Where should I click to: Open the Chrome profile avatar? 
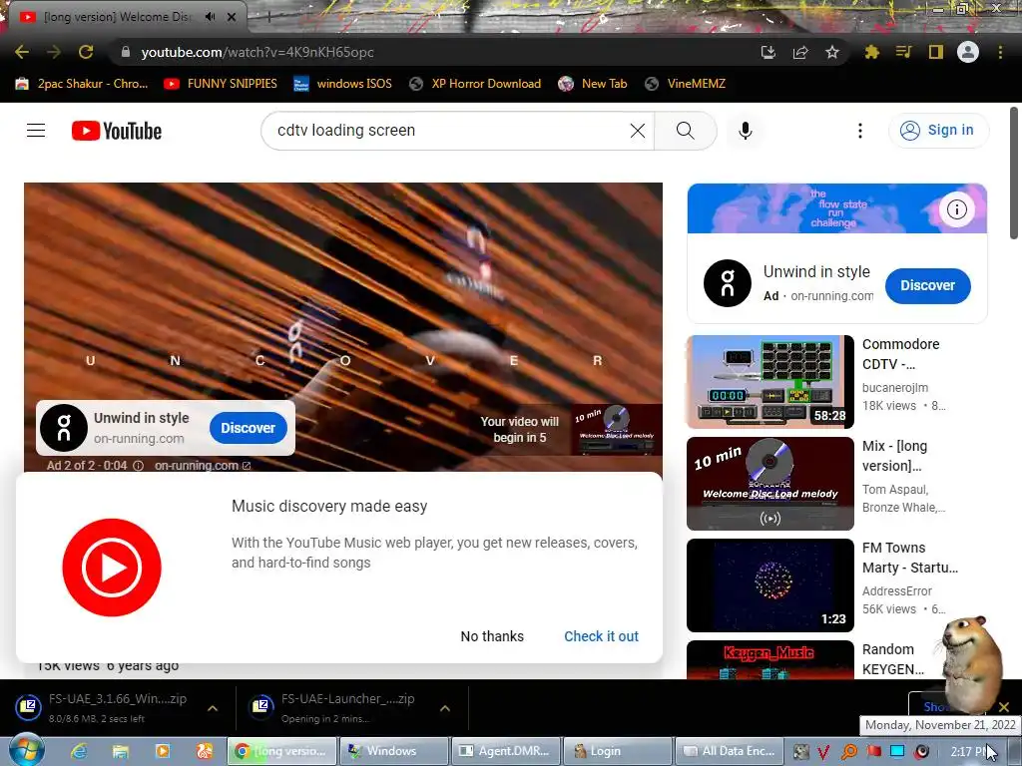click(968, 52)
